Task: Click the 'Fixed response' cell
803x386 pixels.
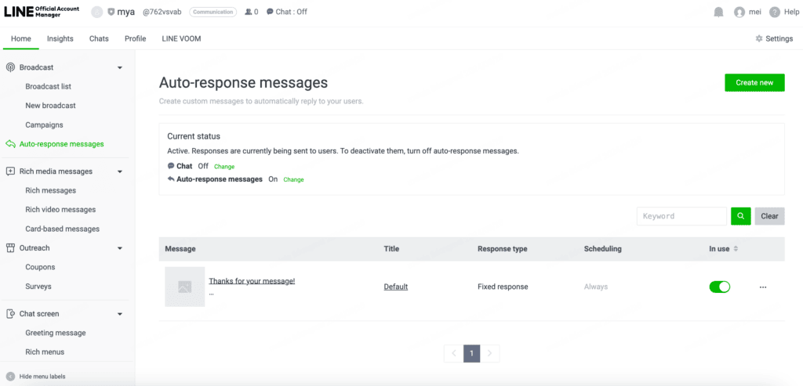Action: click(x=503, y=287)
